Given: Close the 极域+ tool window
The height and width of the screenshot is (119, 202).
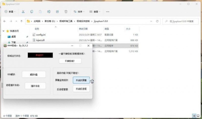Looking at the screenshot, I should point(88,46).
